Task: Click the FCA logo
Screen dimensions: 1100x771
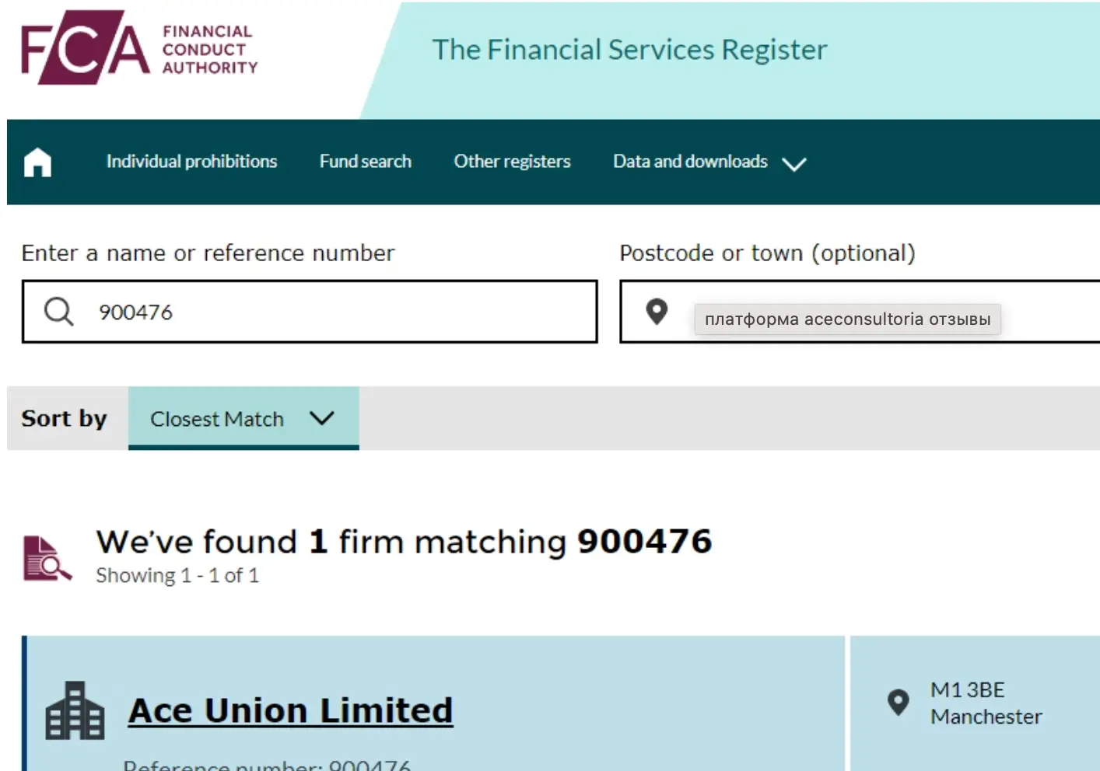Action: pos(86,47)
